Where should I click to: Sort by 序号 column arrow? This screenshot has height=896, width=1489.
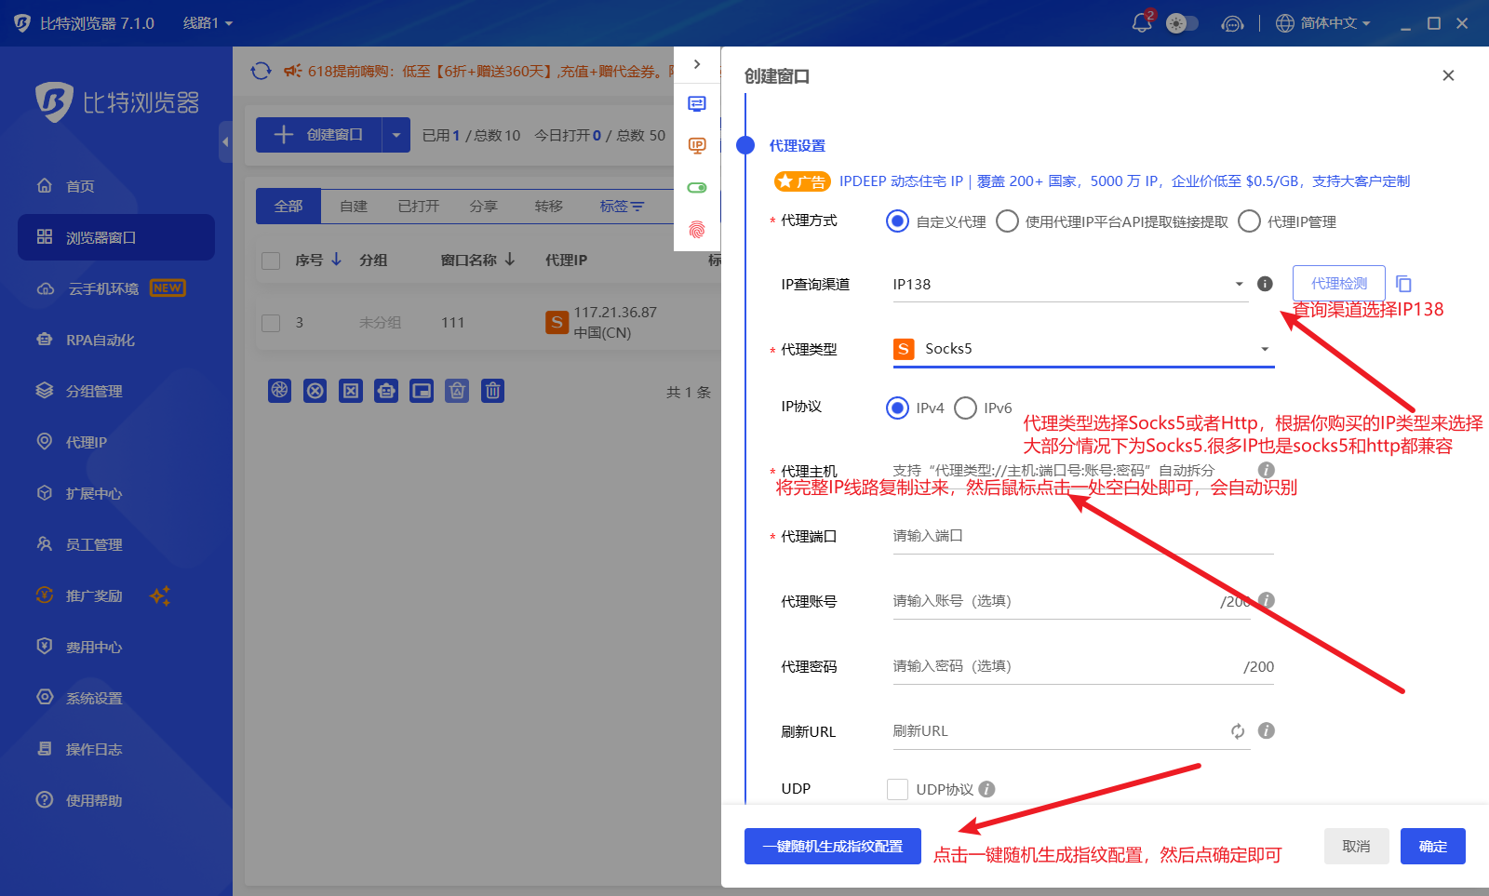tap(337, 259)
